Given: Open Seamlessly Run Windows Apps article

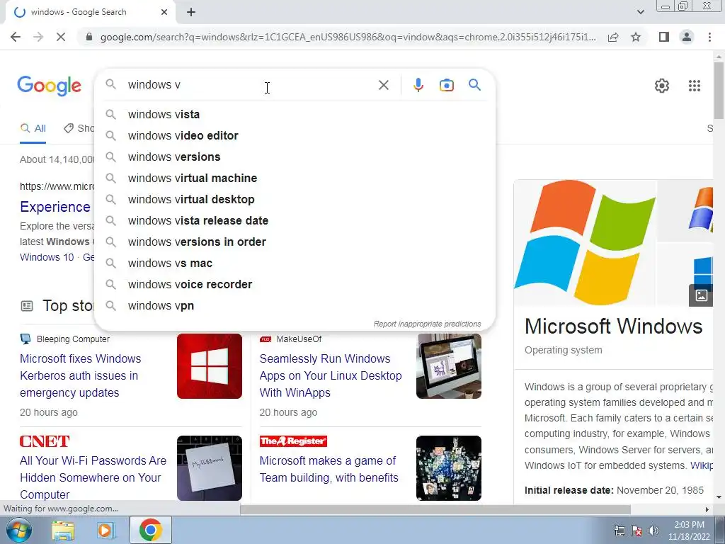Looking at the screenshot, I should point(331,375).
